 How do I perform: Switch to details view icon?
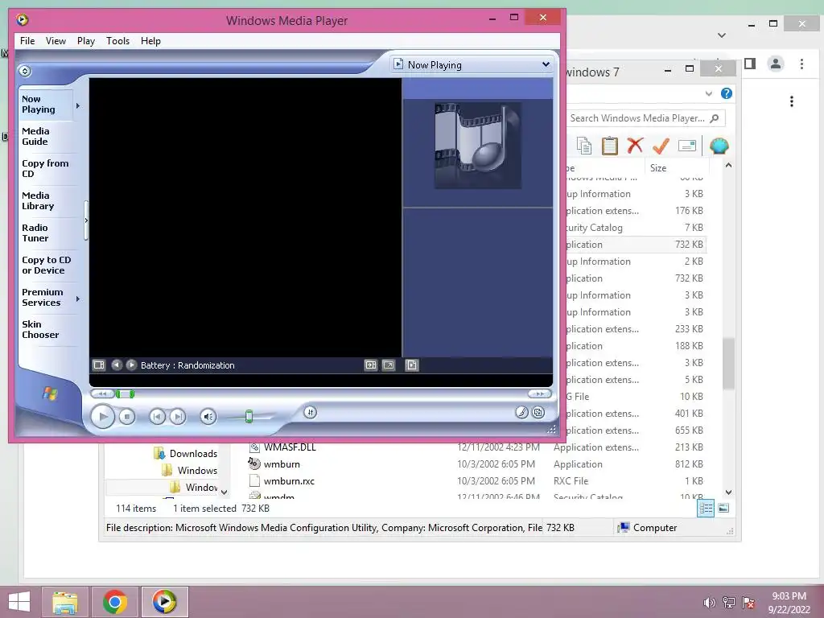[x=706, y=509]
